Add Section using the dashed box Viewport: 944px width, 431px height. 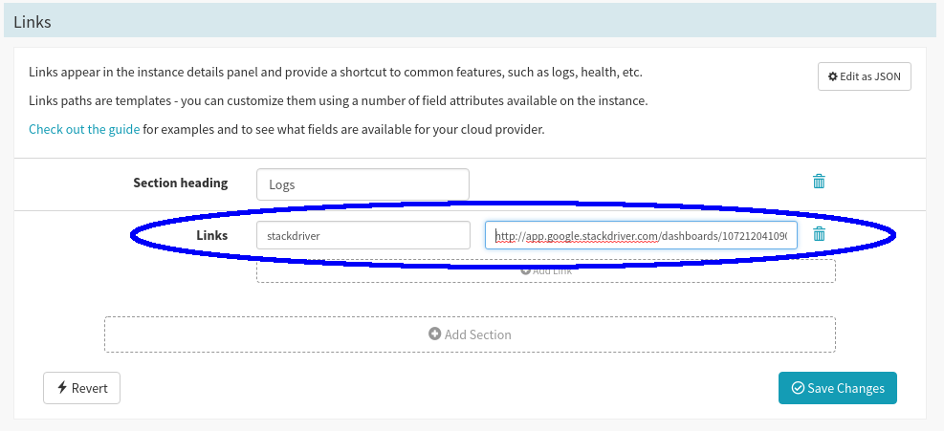(470, 334)
